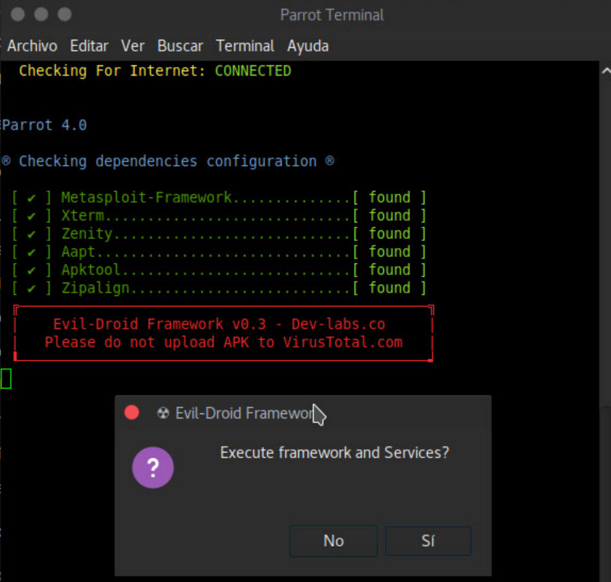Click the checkmark beside Metasploit-Framework
The height and width of the screenshot is (582, 611).
click(31, 198)
